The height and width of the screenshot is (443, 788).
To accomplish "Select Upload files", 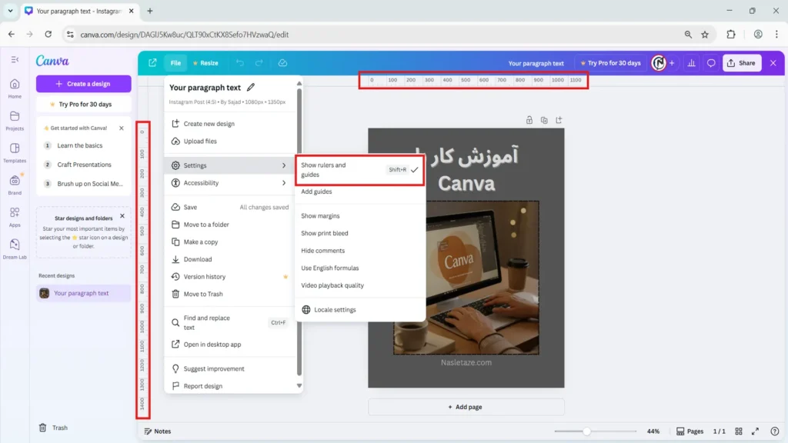I will tap(230, 142).
